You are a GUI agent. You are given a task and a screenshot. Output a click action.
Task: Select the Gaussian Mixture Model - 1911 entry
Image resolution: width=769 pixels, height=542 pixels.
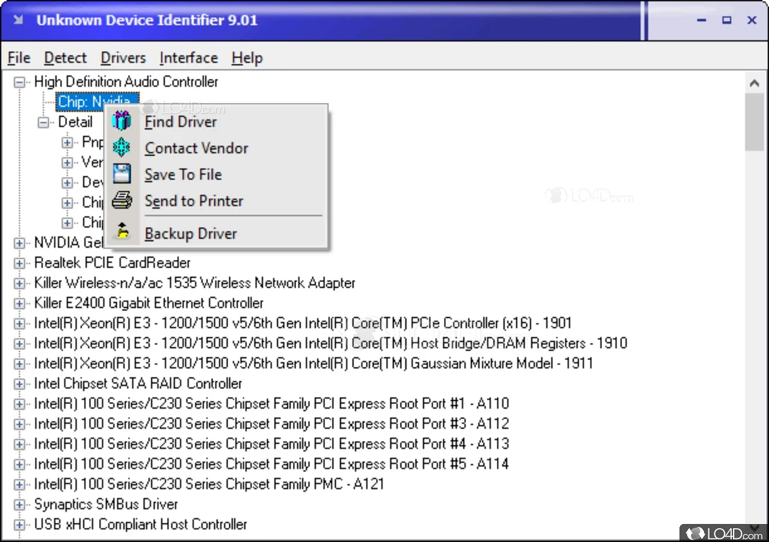[314, 364]
